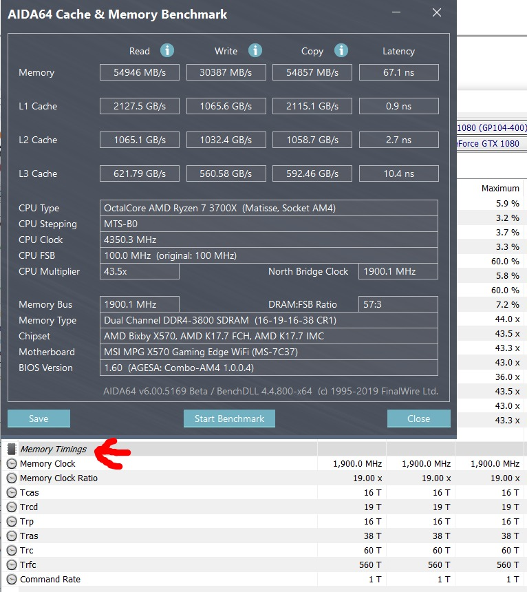
Task: Click the Memory Clock Ratio sensor icon
Action: 12,478
